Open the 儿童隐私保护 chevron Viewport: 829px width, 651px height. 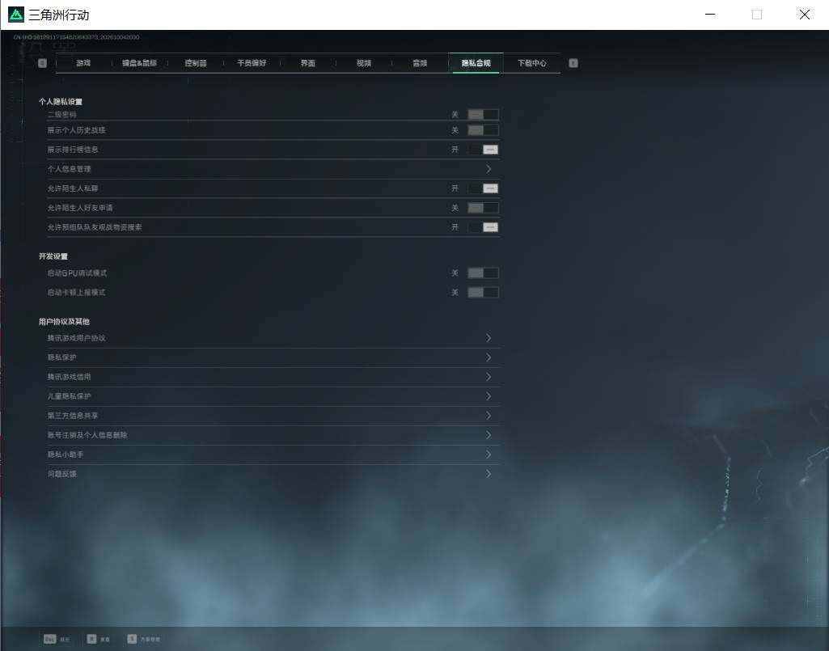(x=489, y=396)
